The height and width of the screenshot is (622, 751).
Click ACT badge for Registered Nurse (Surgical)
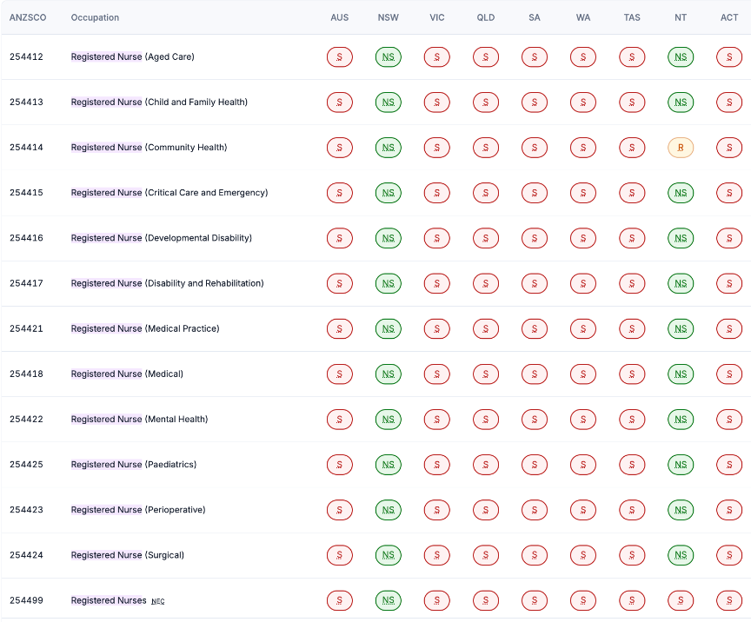click(x=729, y=555)
